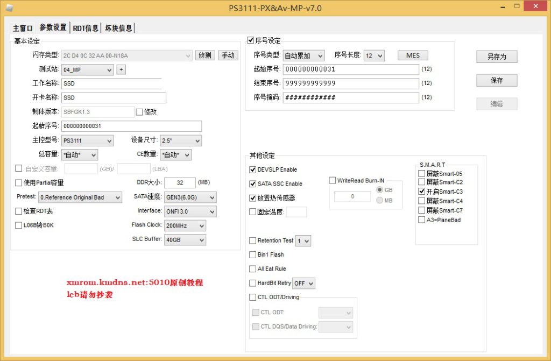
Task: Expand the 序号类型 自动累加 dropdown
Action: click(303, 55)
